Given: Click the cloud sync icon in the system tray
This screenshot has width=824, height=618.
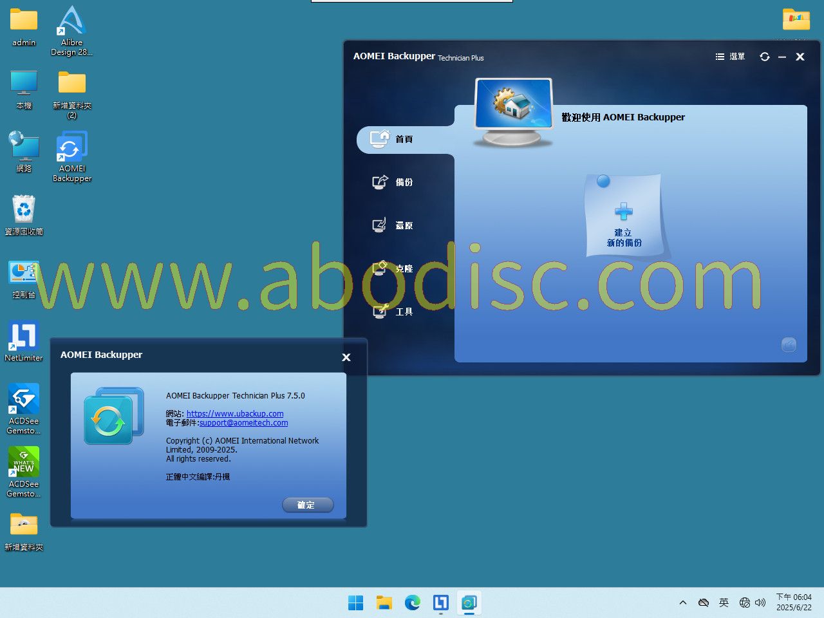Looking at the screenshot, I should coord(704,603).
